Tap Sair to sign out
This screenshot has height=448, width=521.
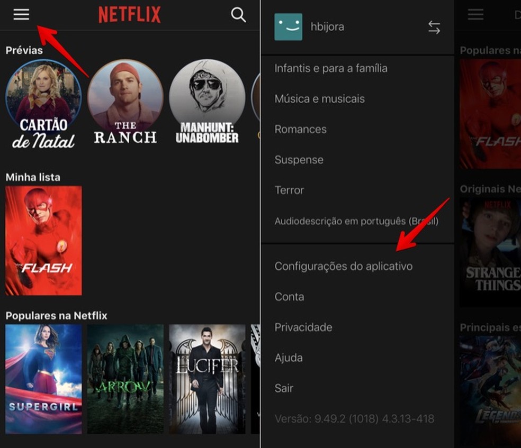(x=284, y=388)
